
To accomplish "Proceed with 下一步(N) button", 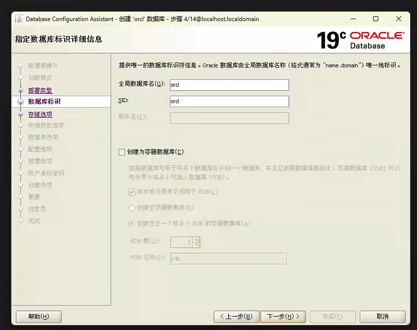I will [283, 316].
